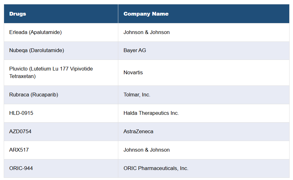
Task: Click the Apalutamide generic name in parentheses
Action: click(45, 32)
